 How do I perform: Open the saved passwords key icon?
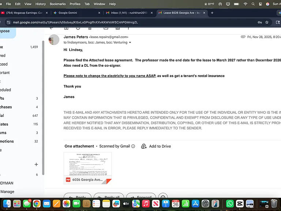260,22
